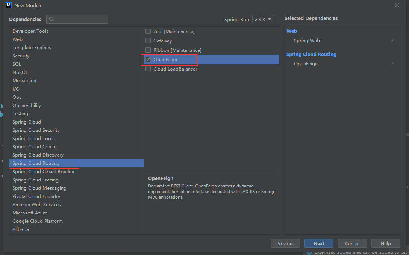Open Help for this dialog
This screenshot has width=409, height=255.
point(386,243)
